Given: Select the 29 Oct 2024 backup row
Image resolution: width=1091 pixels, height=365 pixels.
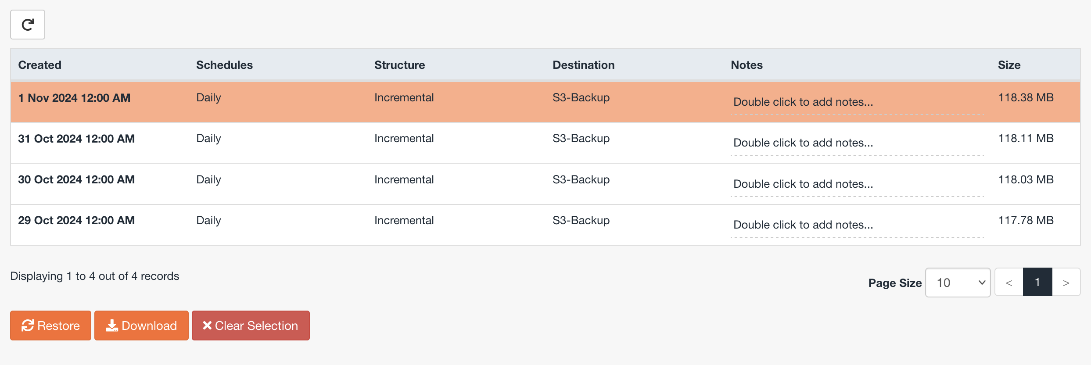Looking at the screenshot, I should pyautogui.click(x=545, y=225).
